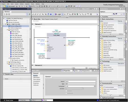Open the Language LAD dropdown

click(x=95, y=86)
